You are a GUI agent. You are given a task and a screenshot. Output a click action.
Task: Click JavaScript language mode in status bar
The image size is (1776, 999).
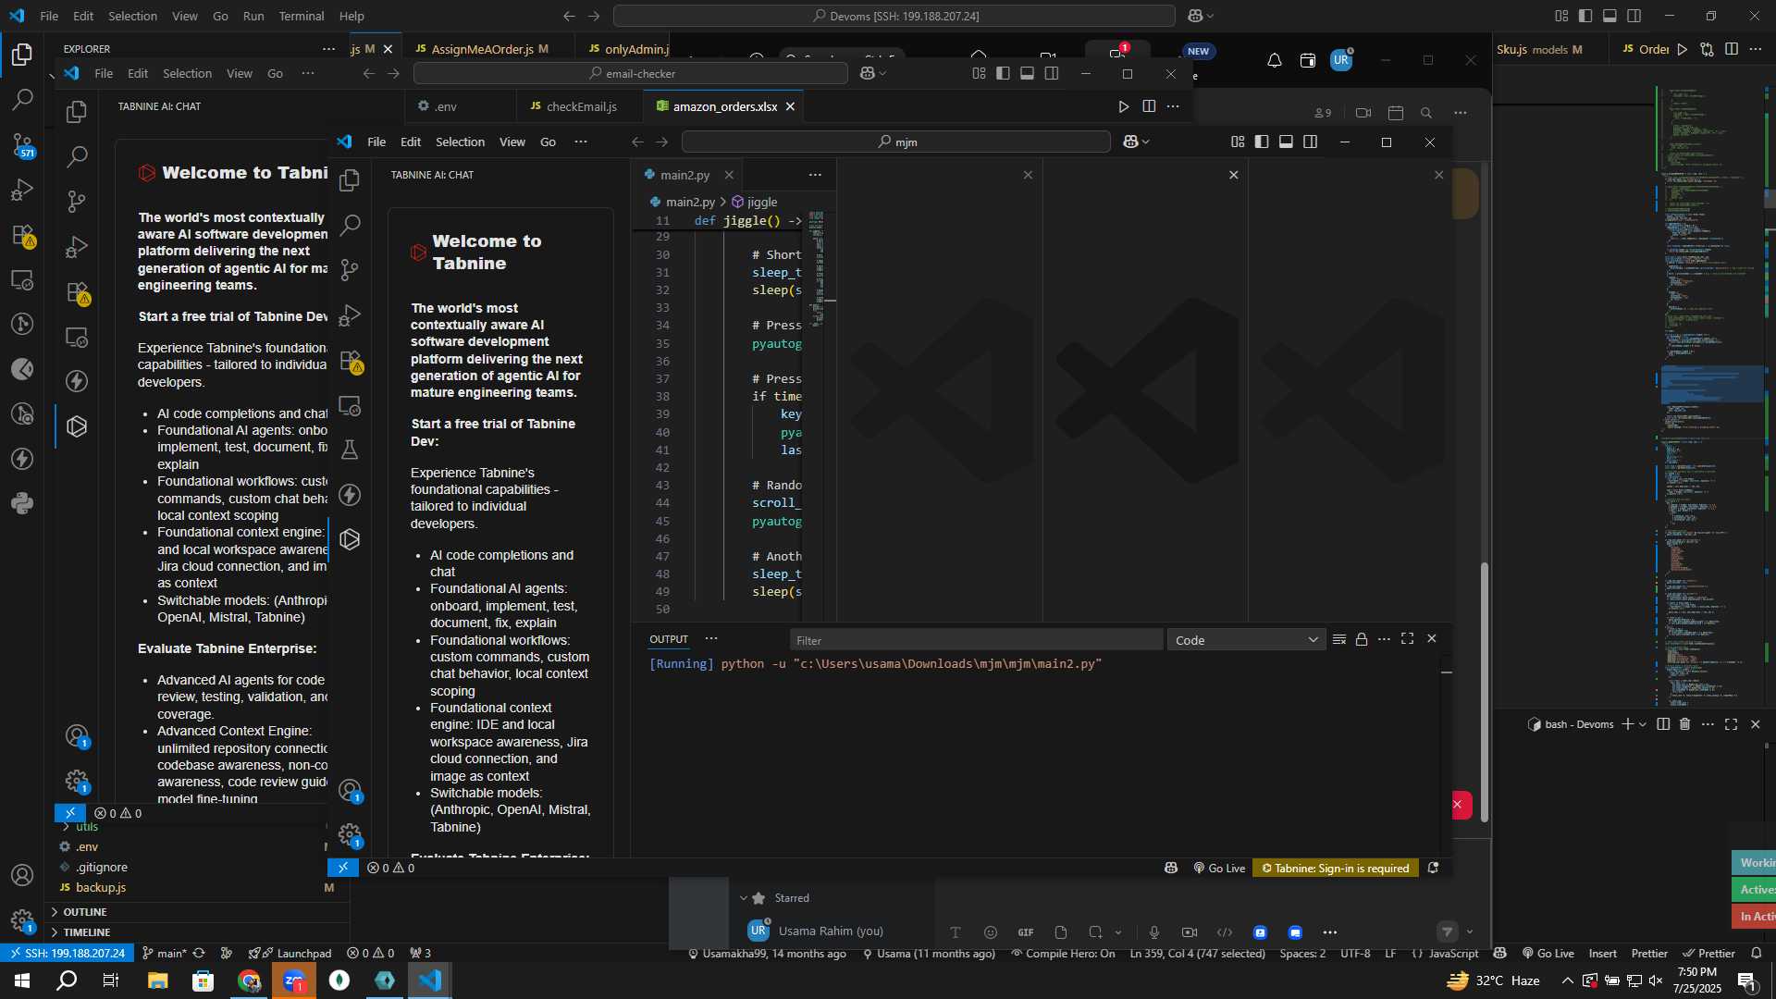coord(1452,954)
